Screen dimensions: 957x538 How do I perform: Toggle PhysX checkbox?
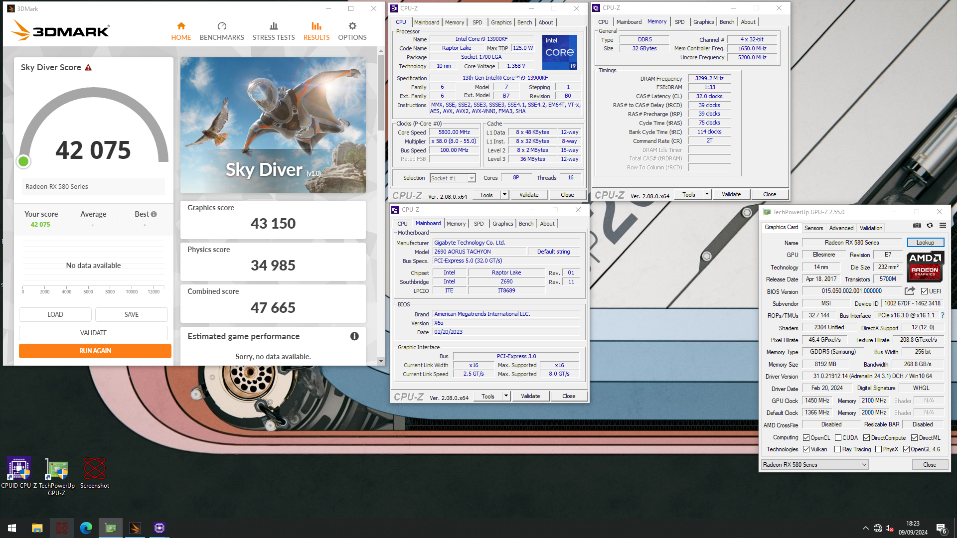tap(878, 449)
